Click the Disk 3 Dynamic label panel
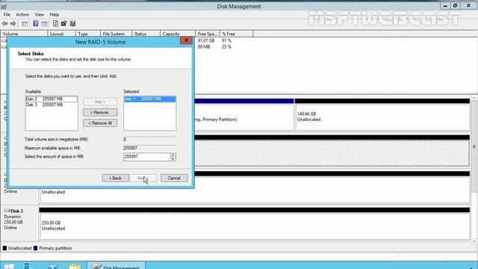 coord(19,222)
